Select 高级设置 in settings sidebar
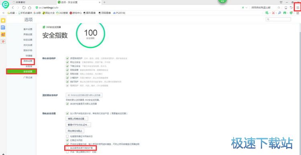The height and width of the screenshot is (155, 301). point(28,61)
